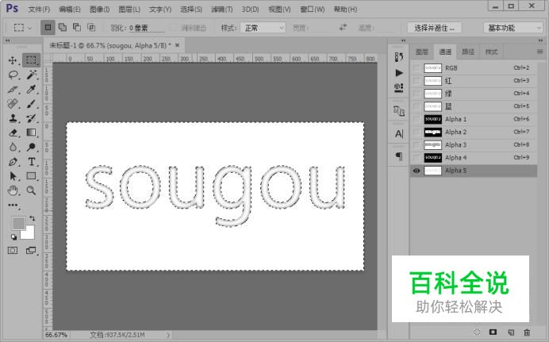Select the Eyedropper tool
Image resolution: width=549 pixels, height=342 pixels.
point(31,89)
